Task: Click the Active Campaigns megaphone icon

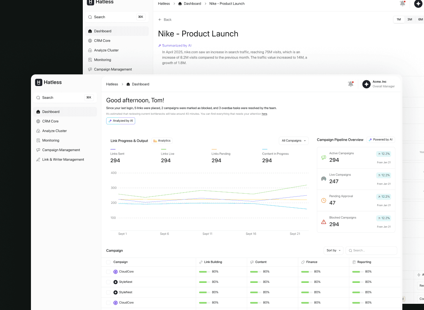Action: (323, 158)
